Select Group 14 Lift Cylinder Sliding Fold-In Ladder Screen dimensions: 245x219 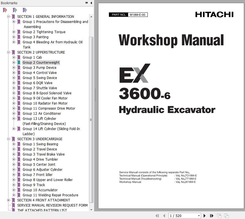coord(51,131)
